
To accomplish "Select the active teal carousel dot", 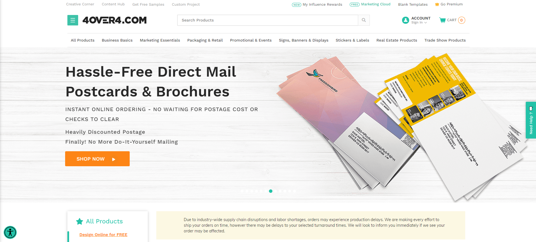I will [x=271, y=191].
